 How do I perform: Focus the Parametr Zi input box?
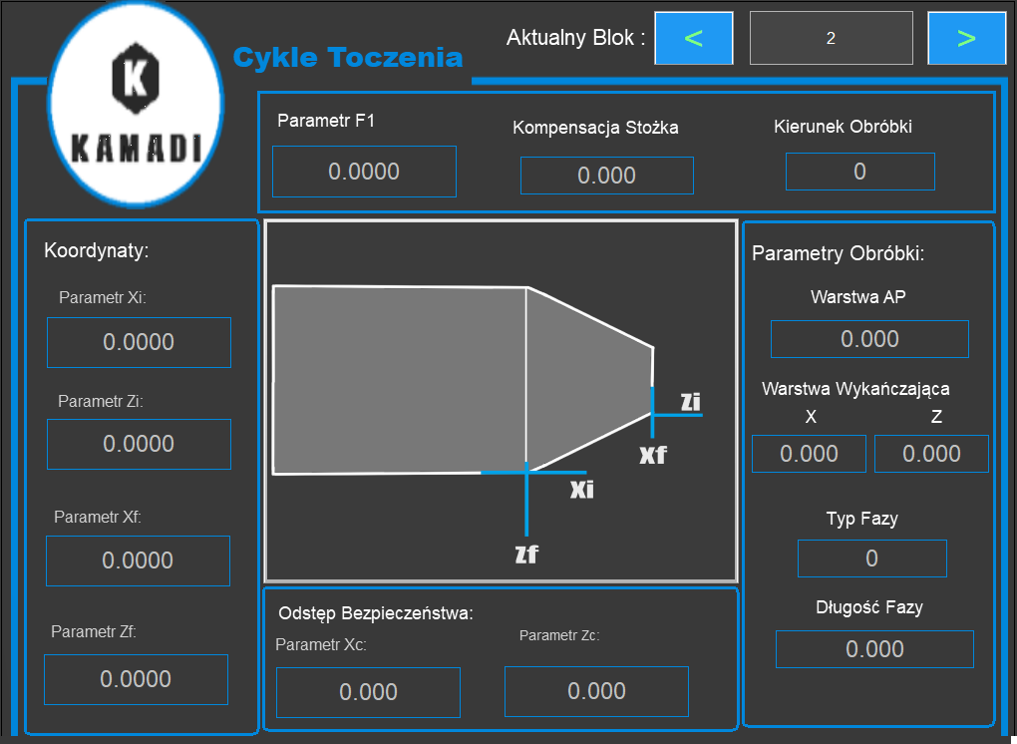(x=139, y=444)
